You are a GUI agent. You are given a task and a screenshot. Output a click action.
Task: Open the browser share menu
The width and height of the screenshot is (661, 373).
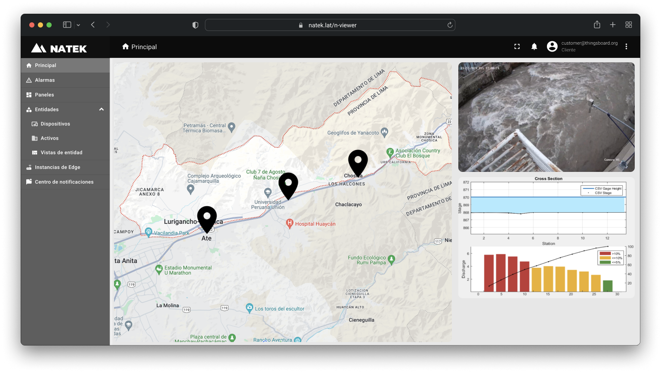pyautogui.click(x=597, y=25)
